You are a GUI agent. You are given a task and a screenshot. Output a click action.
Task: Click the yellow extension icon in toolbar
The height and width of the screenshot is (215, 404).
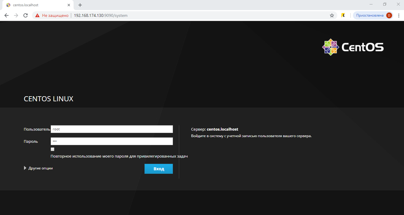pos(343,15)
